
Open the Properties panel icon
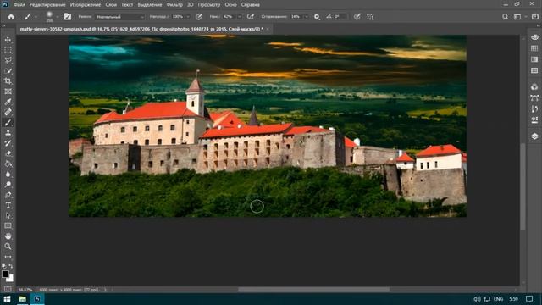click(534, 120)
